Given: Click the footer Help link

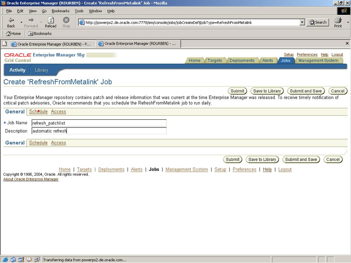Looking at the screenshot, I should click(267, 169).
